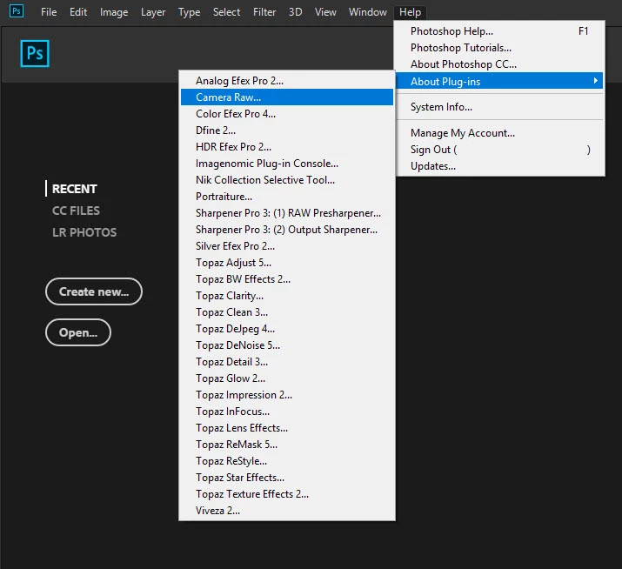This screenshot has width=622, height=569.
Task: Click the Open button
Action: 78,332
